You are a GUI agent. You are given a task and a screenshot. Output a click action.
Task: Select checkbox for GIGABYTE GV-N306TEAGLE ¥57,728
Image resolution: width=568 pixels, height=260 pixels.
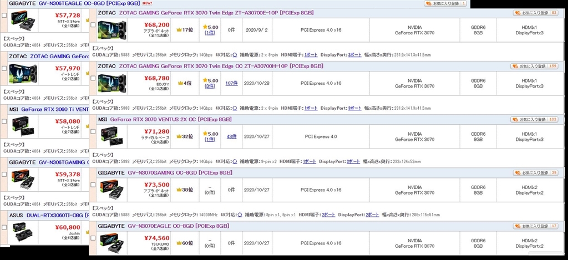click(x=4, y=16)
